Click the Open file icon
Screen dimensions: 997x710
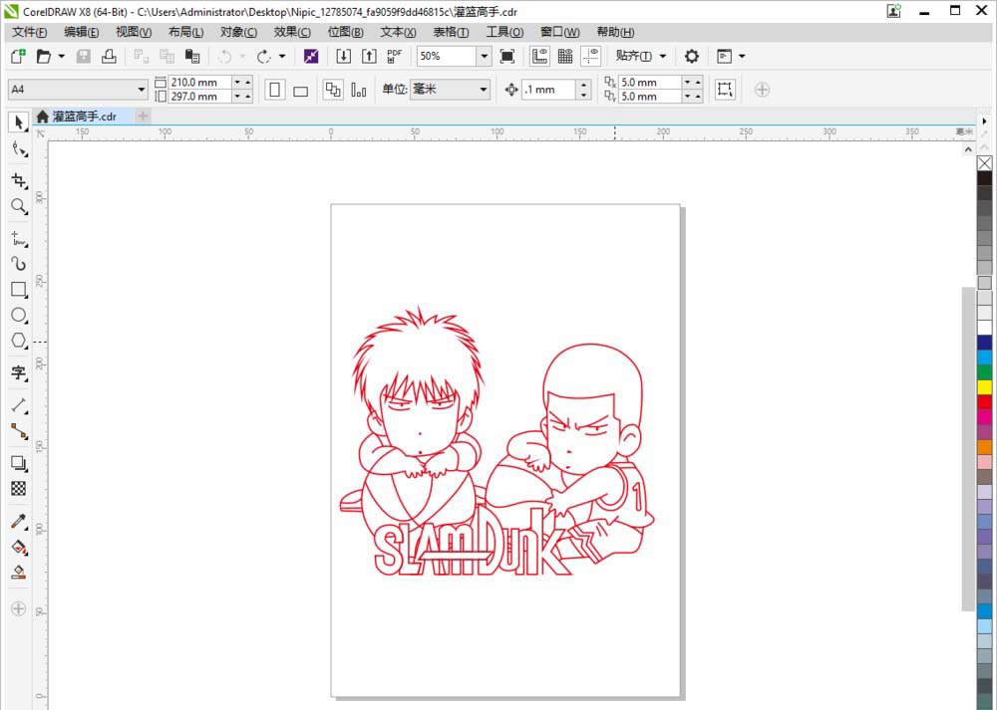(x=43, y=56)
